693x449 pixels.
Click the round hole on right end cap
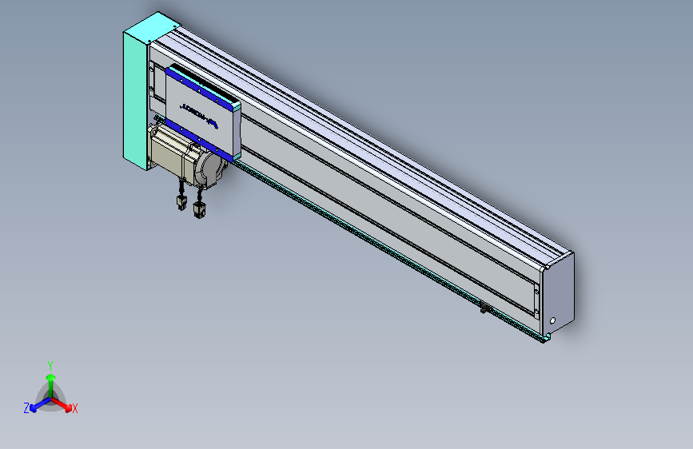(552, 320)
